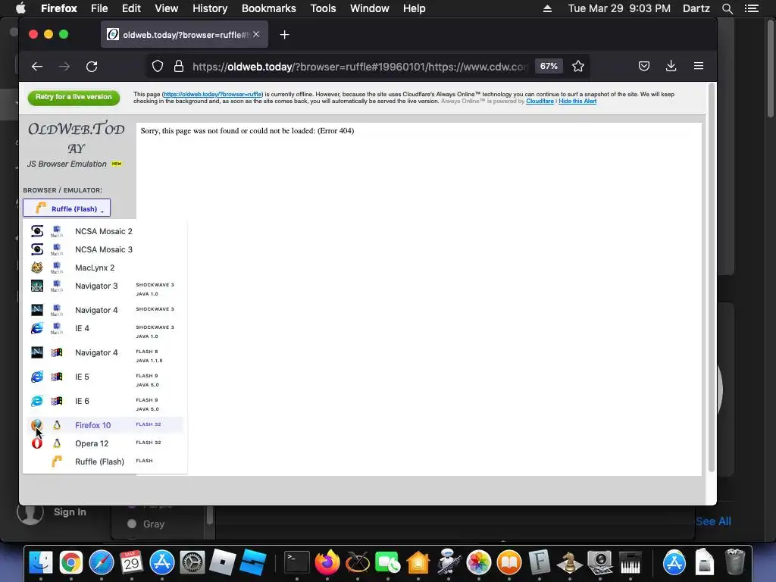Click the red Opera 12 icon

[x=37, y=443]
